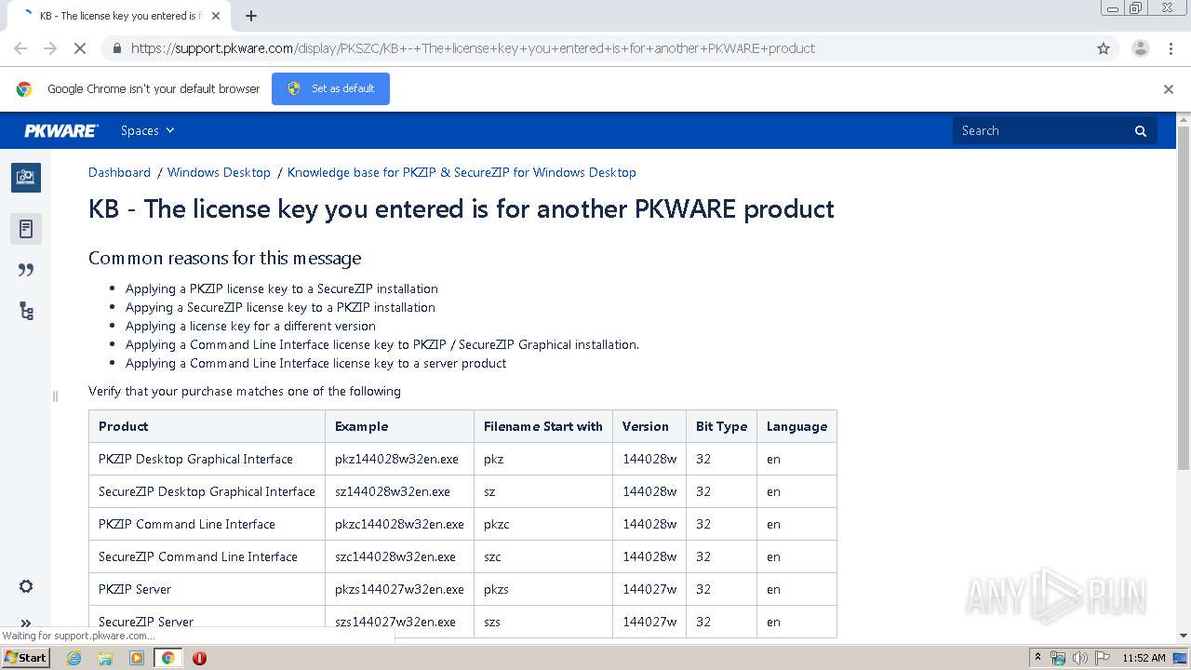Expand the sidebar with the double chevron
Viewport: 1191px width, 670px height.
click(x=26, y=623)
